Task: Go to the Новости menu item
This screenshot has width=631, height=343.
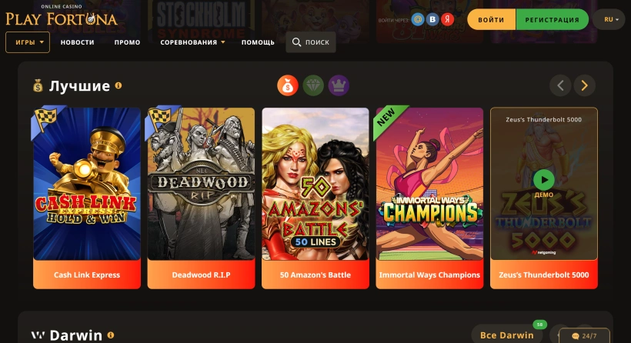Action: [77, 42]
